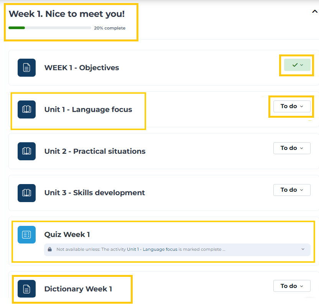319x306 pixels.
Task: Open the Unit 3 - Skills development title
Action: click(x=95, y=192)
